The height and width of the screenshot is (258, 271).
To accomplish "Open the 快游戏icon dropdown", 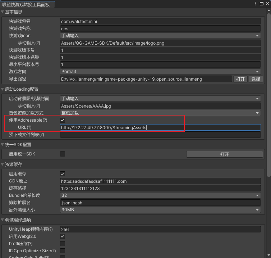I will [160, 36].
